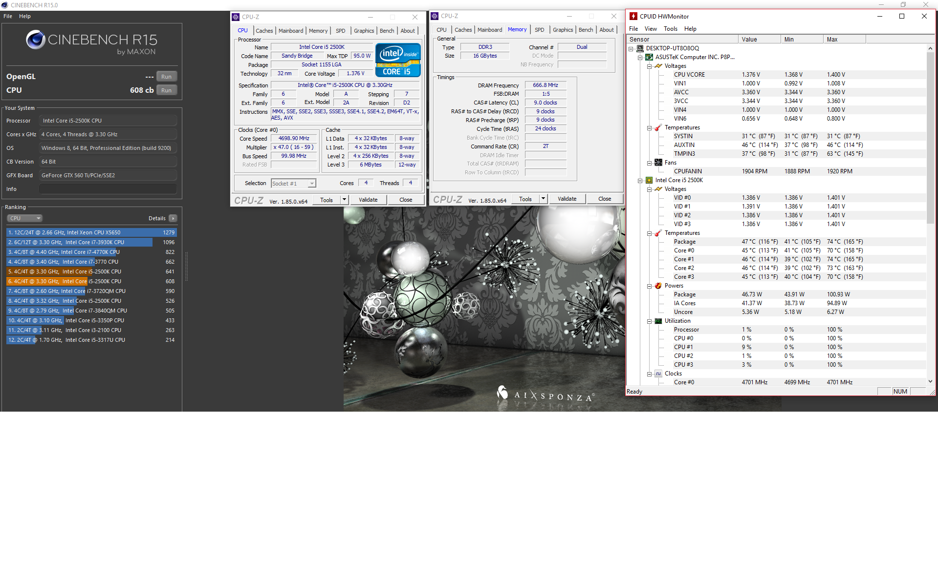
Task: Open the HWMonitor View menu
Action: [651, 29]
